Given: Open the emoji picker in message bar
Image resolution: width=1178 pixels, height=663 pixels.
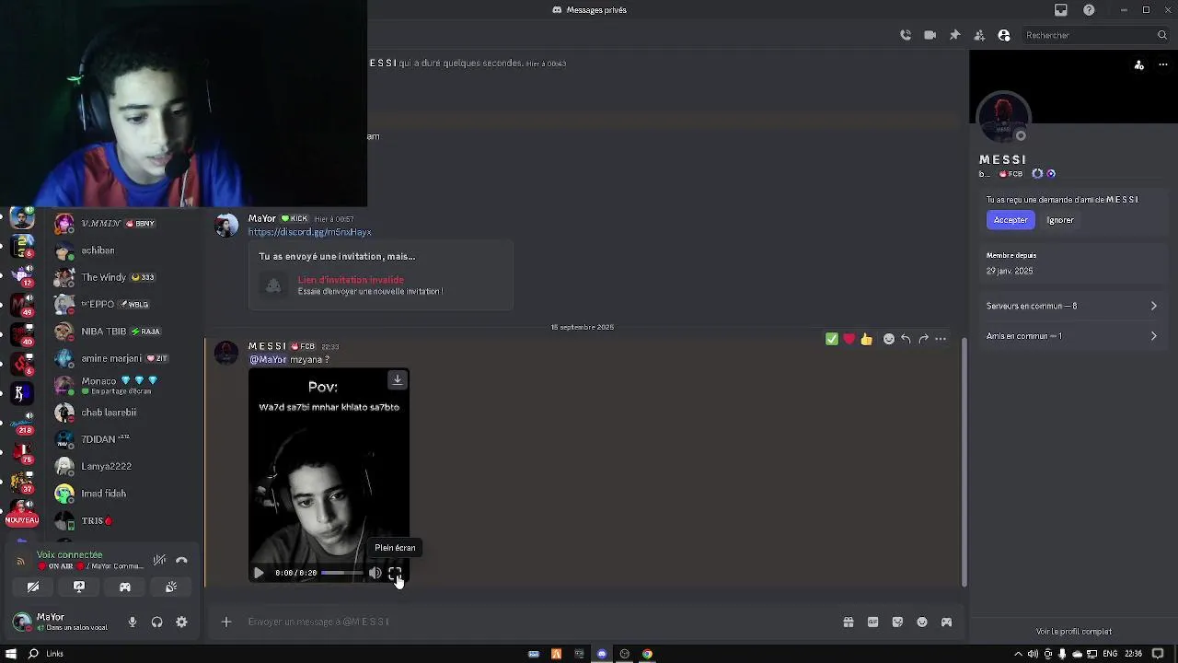Looking at the screenshot, I should pyautogui.click(x=922, y=622).
